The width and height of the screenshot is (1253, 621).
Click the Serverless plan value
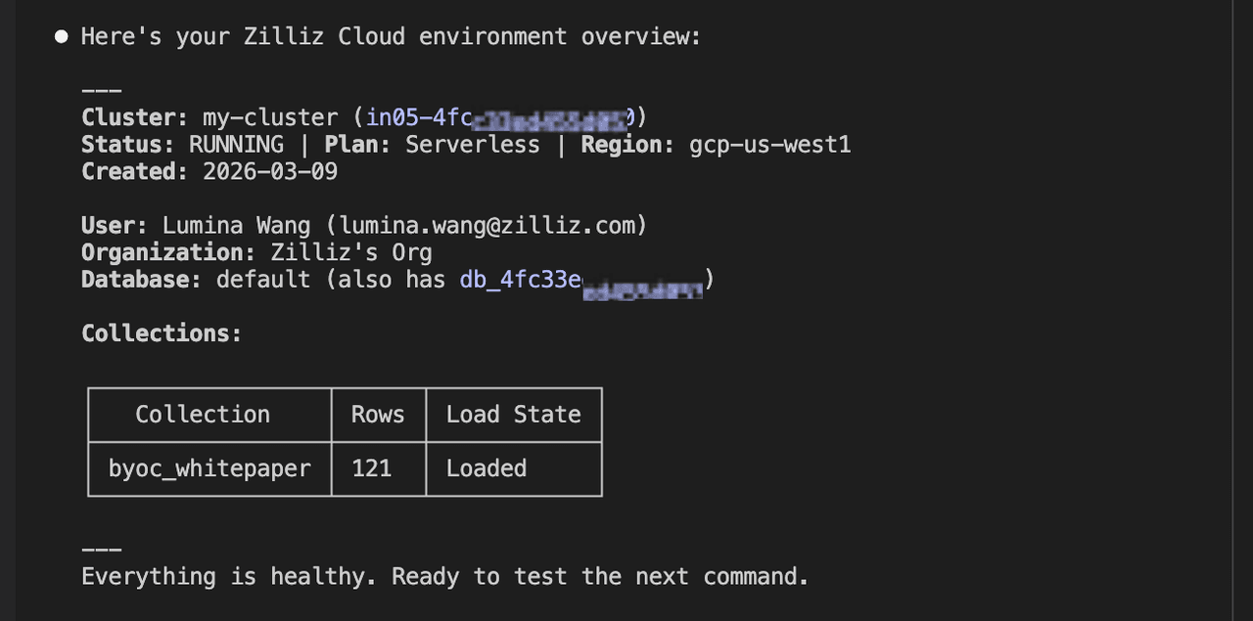(x=473, y=145)
